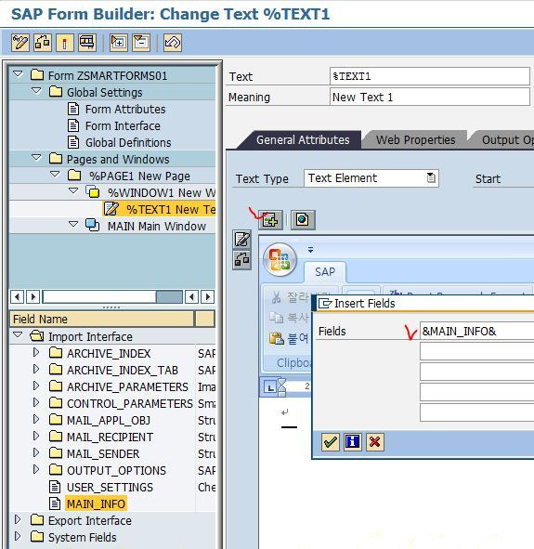534x549 pixels.
Task: Click the Test form toolbar icon
Action: coord(87,43)
